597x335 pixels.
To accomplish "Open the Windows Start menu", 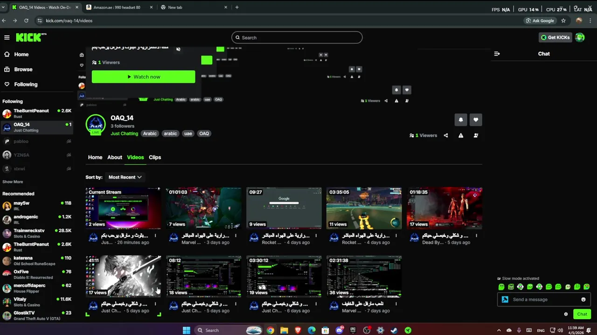I will pyautogui.click(x=187, y=330).
